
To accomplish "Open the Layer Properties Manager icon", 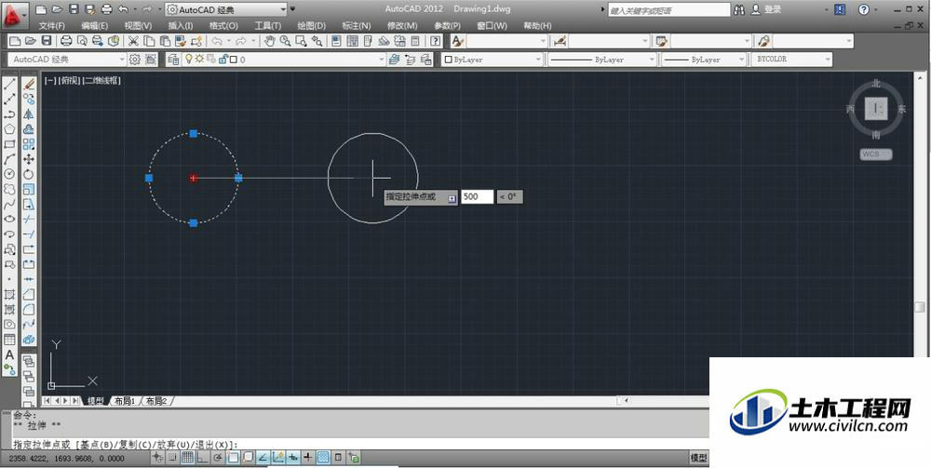I will (173, 60).
